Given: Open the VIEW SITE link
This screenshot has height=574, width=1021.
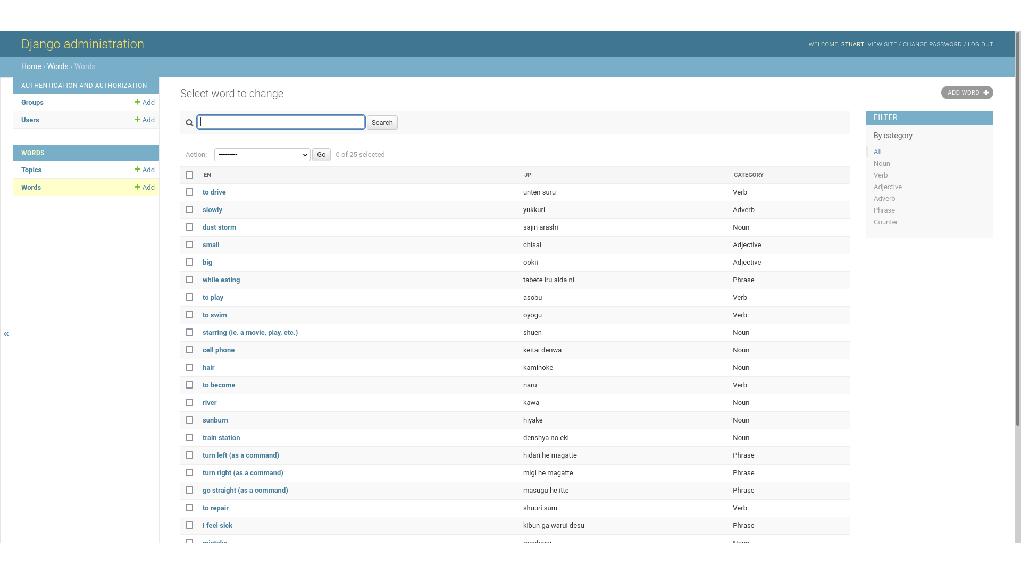Looking at the screenshot, I should point(882,44).
